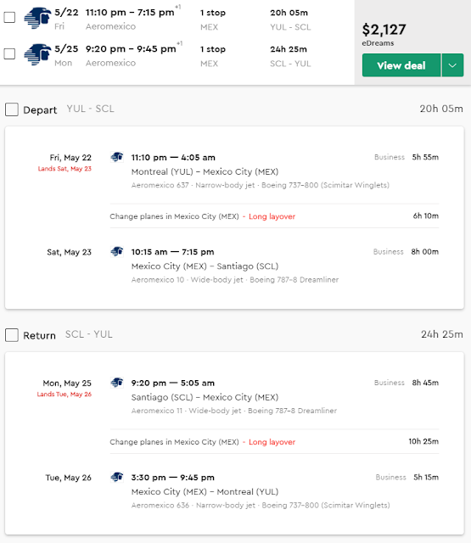Click Aeromexico logo on 5/22 flight summary

click(x=37, y=18)
